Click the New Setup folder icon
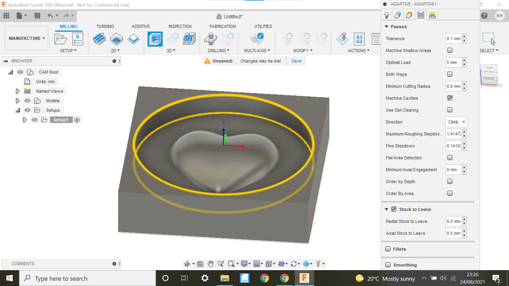The height and width of the screenshot is (286, 509). [60, 39]
